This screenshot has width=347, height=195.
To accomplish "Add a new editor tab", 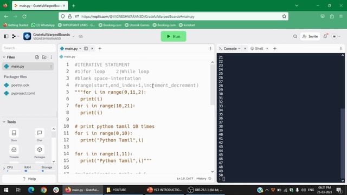I will pyautogui.click(x=100, y=48).
